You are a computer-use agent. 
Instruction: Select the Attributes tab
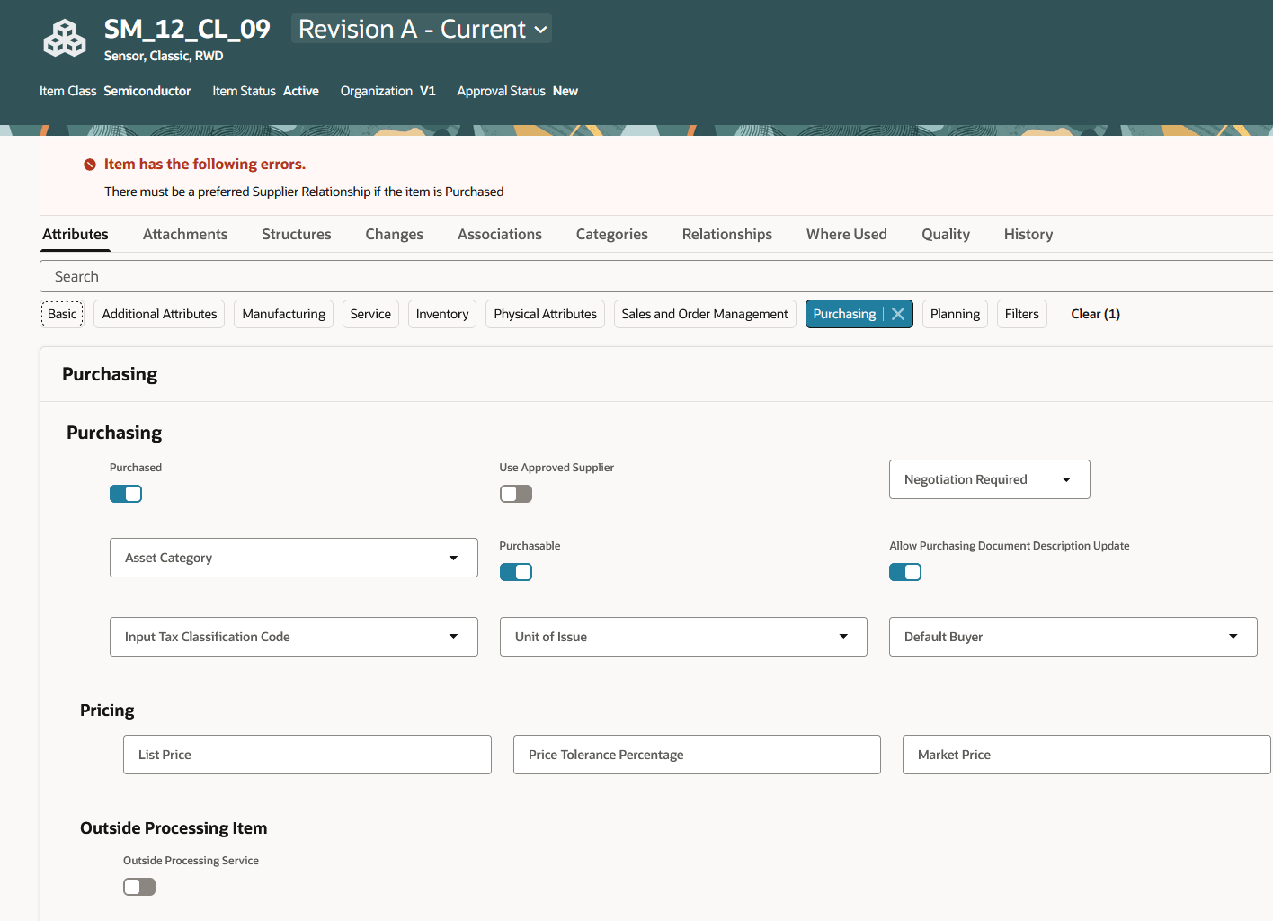click(76, 234)
